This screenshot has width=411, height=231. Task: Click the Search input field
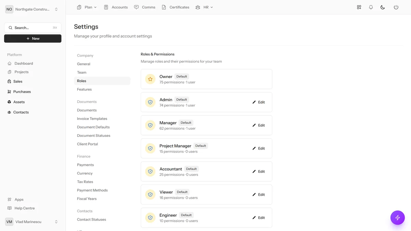[x=33, y=28]
